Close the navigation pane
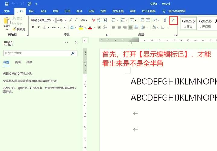The height and width of the screenshot is (151, 217). coord(76,43)
